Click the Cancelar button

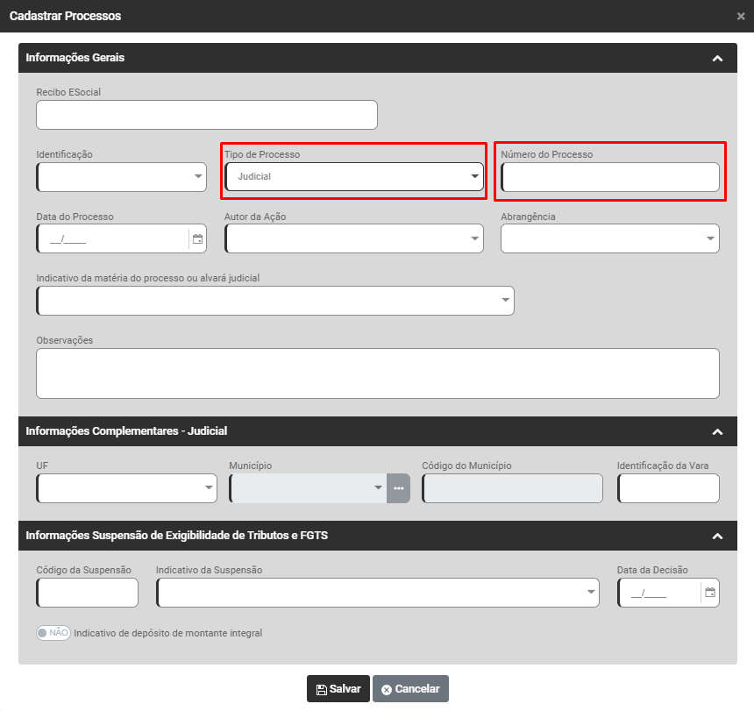[410, 689]
